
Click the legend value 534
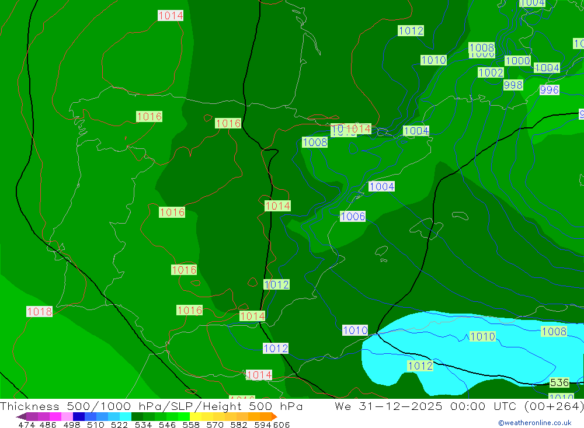tap(143, 424)
